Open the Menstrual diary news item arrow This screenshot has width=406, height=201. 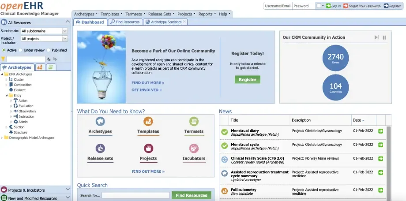click(380, 131)
